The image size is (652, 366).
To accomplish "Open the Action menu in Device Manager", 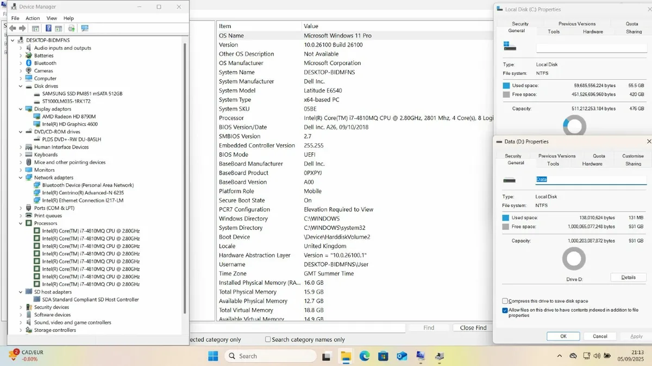I will [33, 18].
